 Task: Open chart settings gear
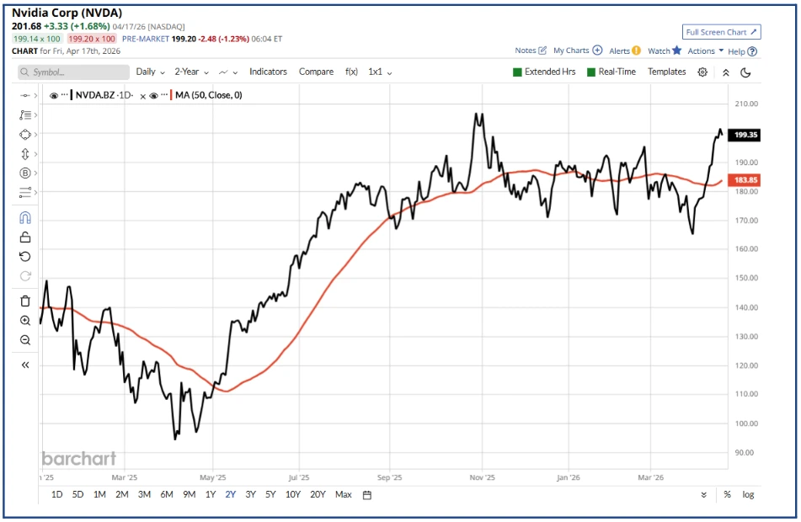click(x=702, y=72)
